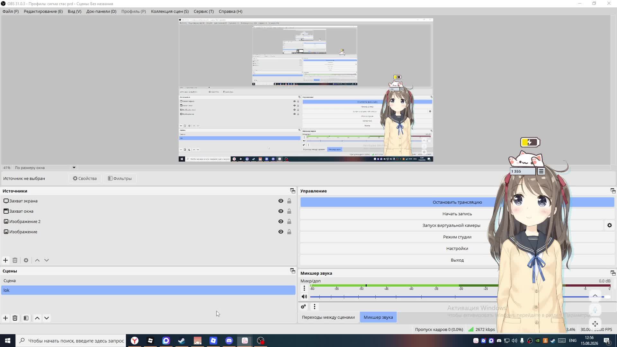Undock the Scenes panel
The height and width of the screenshot is (347, 617).
tap(292, 271)
